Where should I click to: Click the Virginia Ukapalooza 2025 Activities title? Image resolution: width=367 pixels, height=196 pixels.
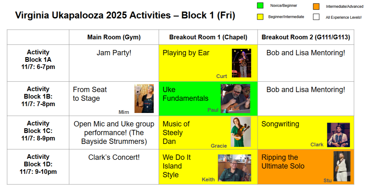coord(125,15)
